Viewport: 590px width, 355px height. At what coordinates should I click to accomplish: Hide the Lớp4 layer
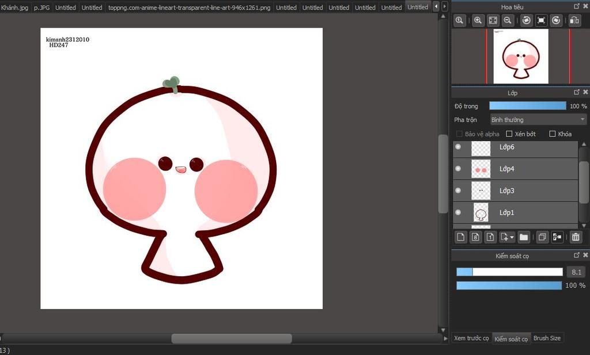[x=458, y=169]
